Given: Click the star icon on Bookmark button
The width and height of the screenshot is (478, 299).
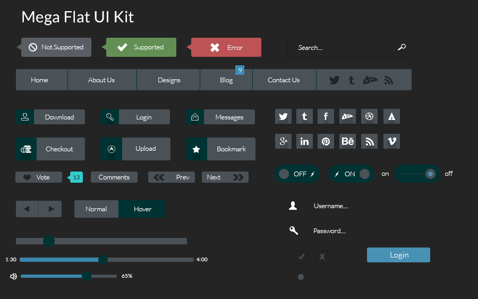Looking at the screenshot, I should 197,149.
